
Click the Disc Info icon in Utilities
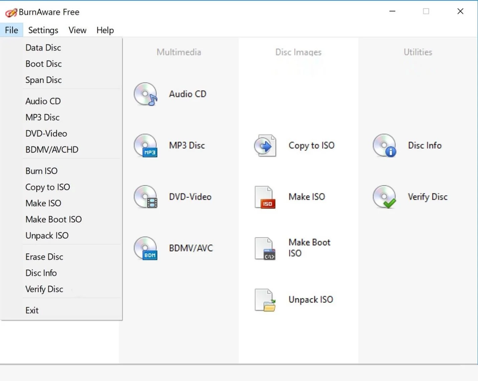pyautogui.click(x=384, y=146)
